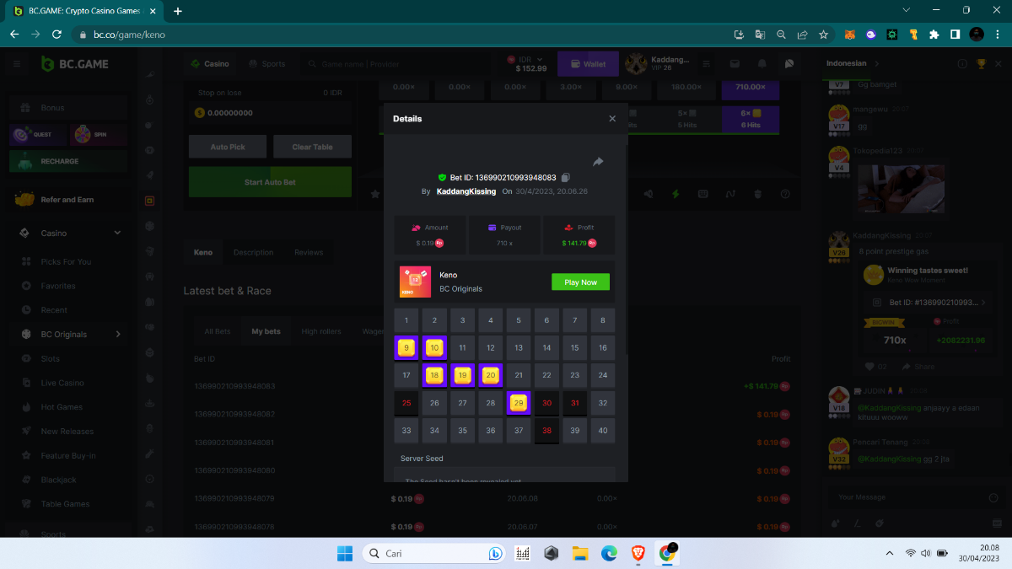Open File Explorer from the taskbar

(x=580, y=554)
